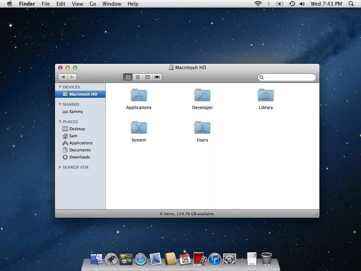This screenshot has width=361, height=271.
Task: Open Mission Control in the Dock
Action: (126, 259)
